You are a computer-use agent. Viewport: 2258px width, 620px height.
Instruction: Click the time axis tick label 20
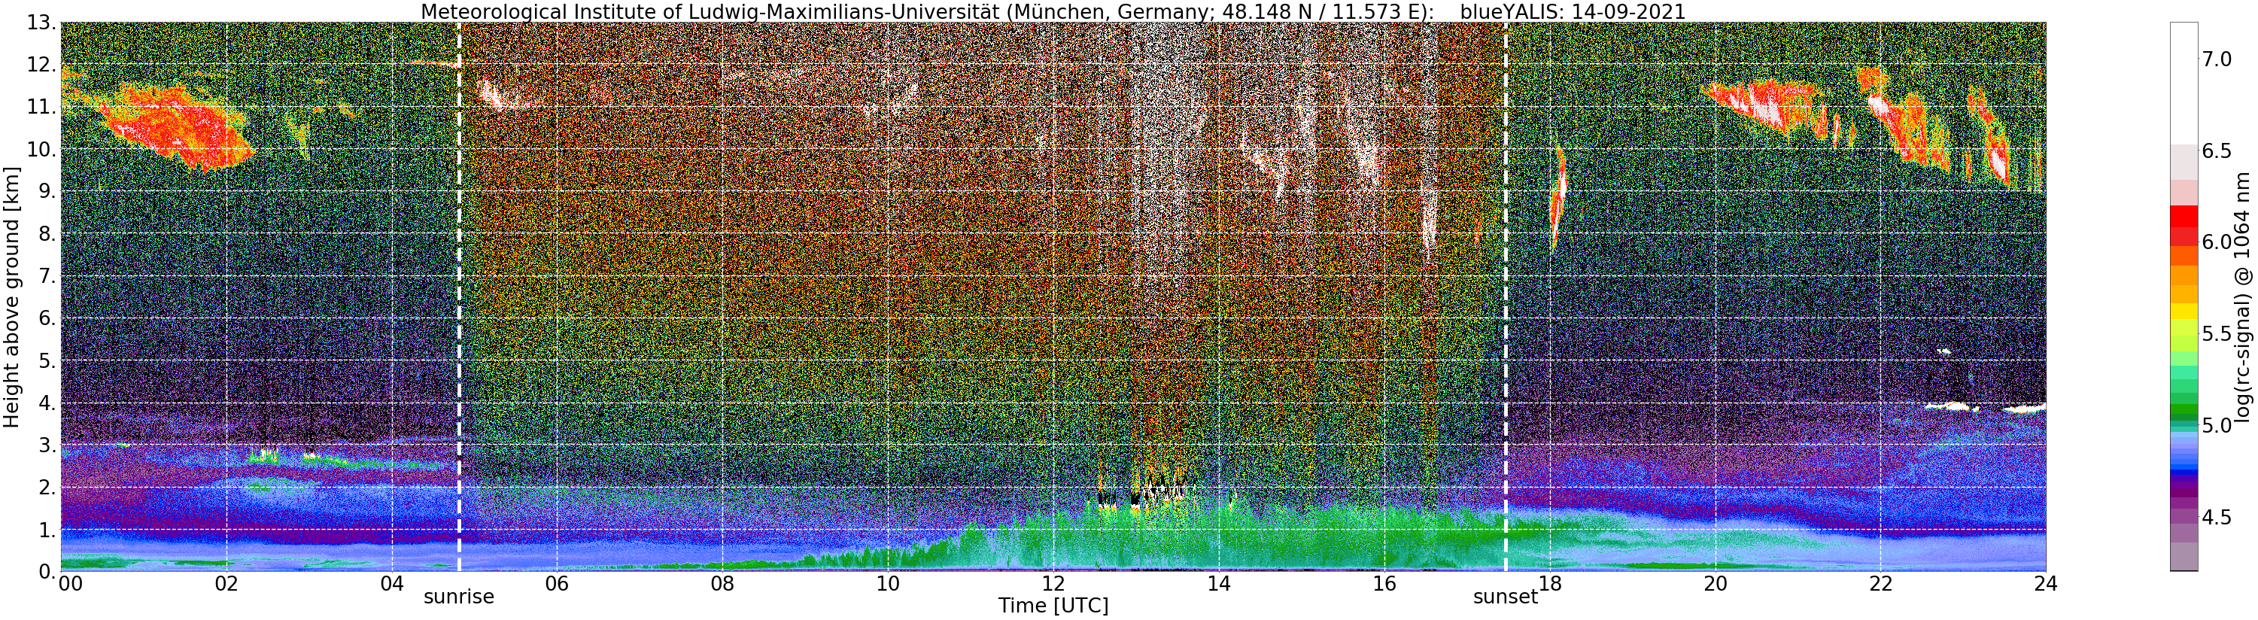coord(1716,584)
